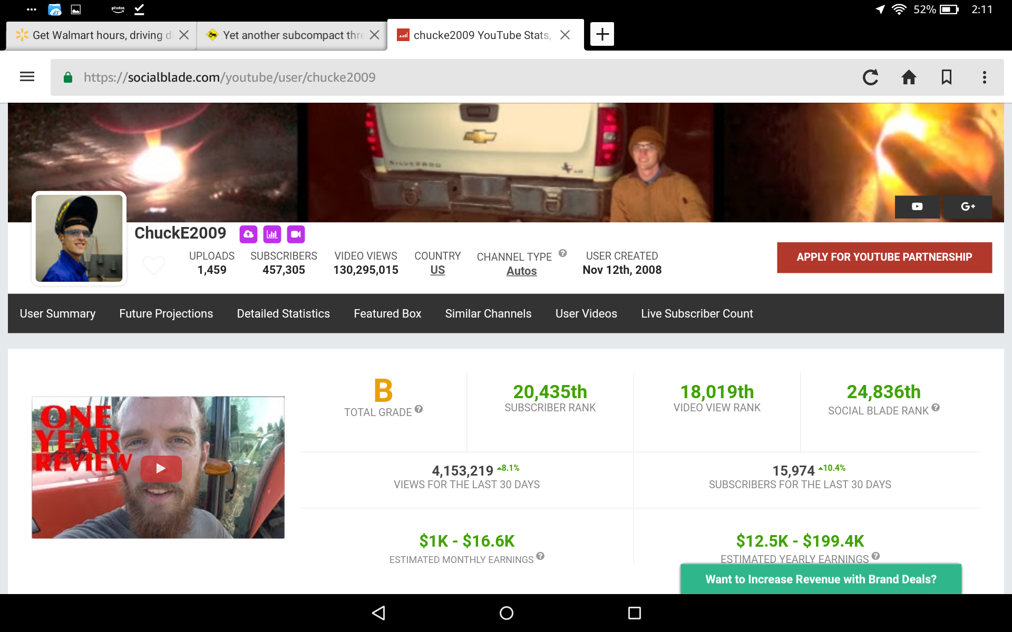Viewport: 1012px width, 632px height.
Task: Close the chucke2009 YouTube Stats tab
Action: (565, 35)
